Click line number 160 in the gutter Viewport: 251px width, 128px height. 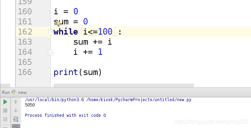coord(25,12)
